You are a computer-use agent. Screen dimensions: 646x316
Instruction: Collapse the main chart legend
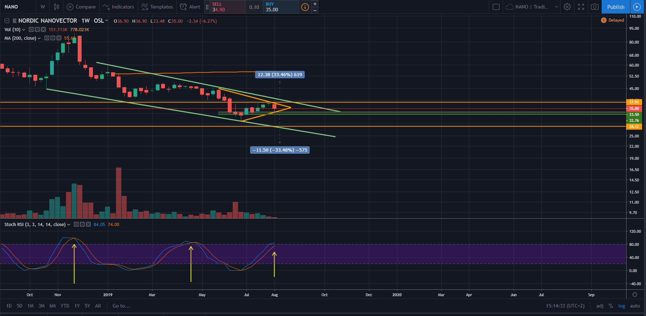tap(7, 21)
